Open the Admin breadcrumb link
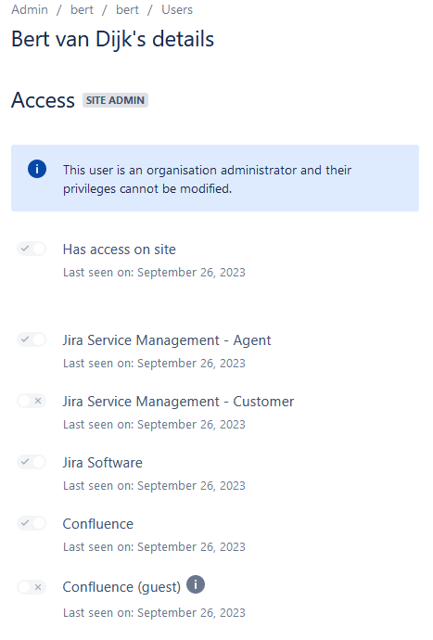 [x=30, y=10]
